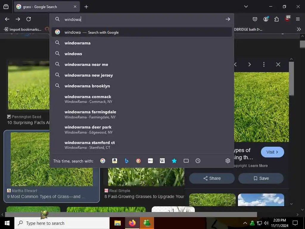Show previous image in preview panel
Image resolution: width=305 pixels, height=229 pixels.
tap(235, 64)
